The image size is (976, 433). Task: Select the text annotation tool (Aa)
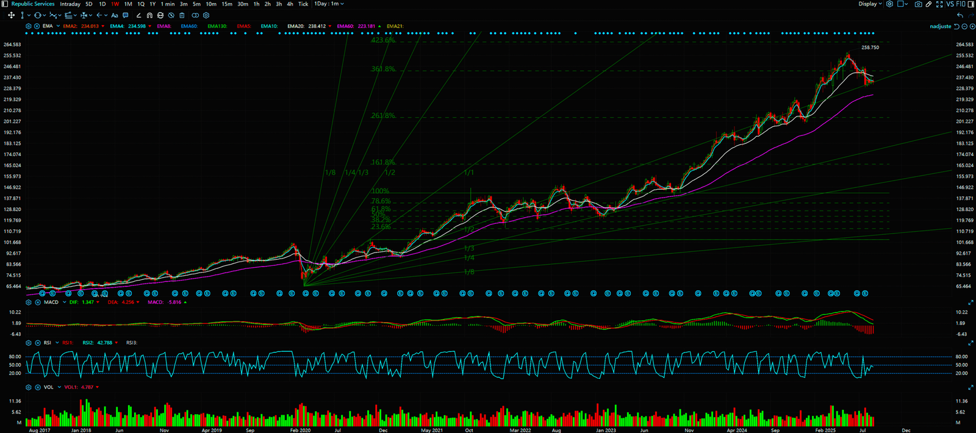(114, 15)
